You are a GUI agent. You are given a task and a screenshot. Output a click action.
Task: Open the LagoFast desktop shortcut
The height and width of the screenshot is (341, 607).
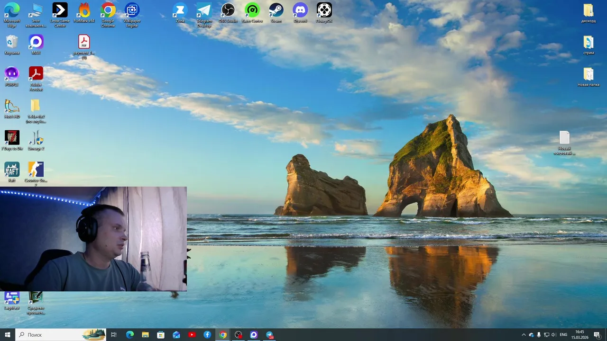click(12, 301)
